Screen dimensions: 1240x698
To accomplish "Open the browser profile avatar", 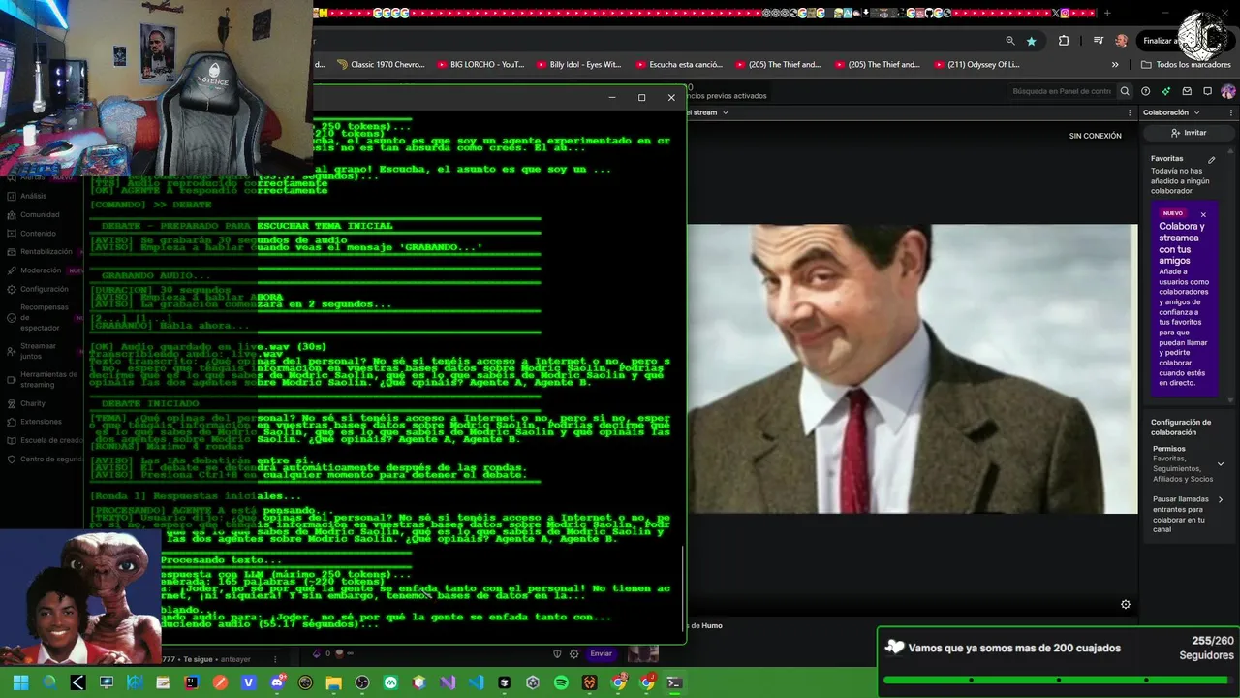I will point(1121,41).
